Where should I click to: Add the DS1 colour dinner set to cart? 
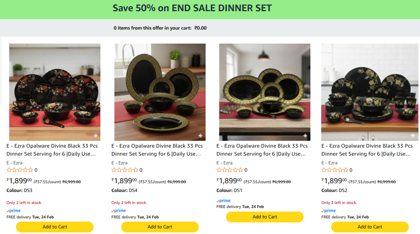265,217
